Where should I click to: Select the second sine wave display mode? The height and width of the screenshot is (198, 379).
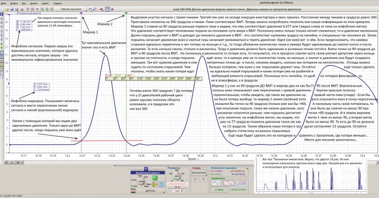229,183
